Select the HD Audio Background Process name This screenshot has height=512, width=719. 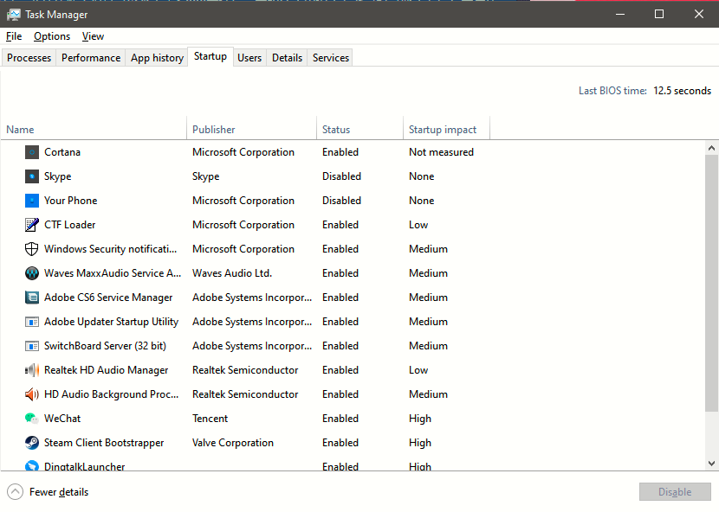coord(112,394)
